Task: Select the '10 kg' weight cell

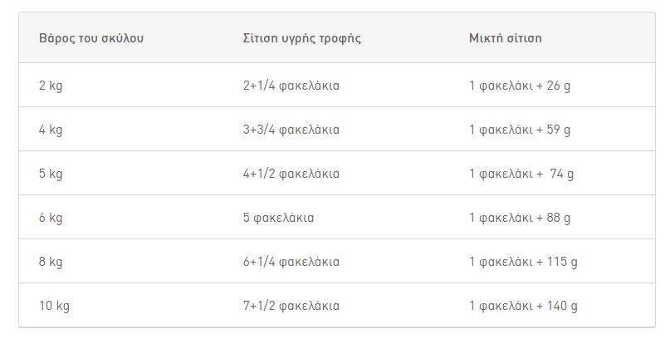Action: [54, 307]
